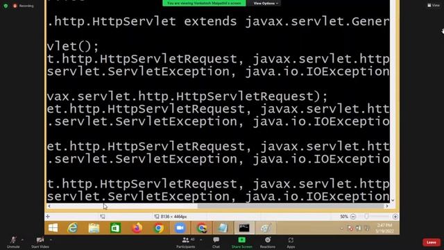Open the second Chrome profile icon in taskbar
Viewport: 444px width, 250px height.
coord(202,228)
